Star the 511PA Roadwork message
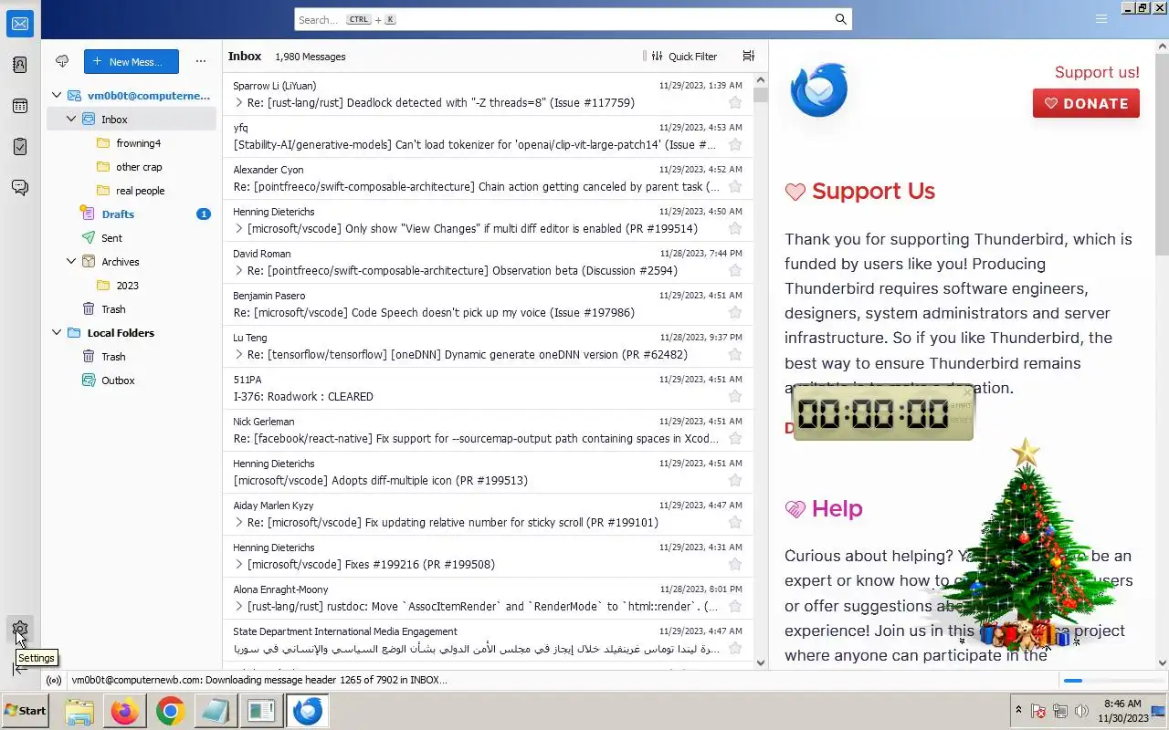Viewport: 1169px width, 730px height. [x=735, y=396]
